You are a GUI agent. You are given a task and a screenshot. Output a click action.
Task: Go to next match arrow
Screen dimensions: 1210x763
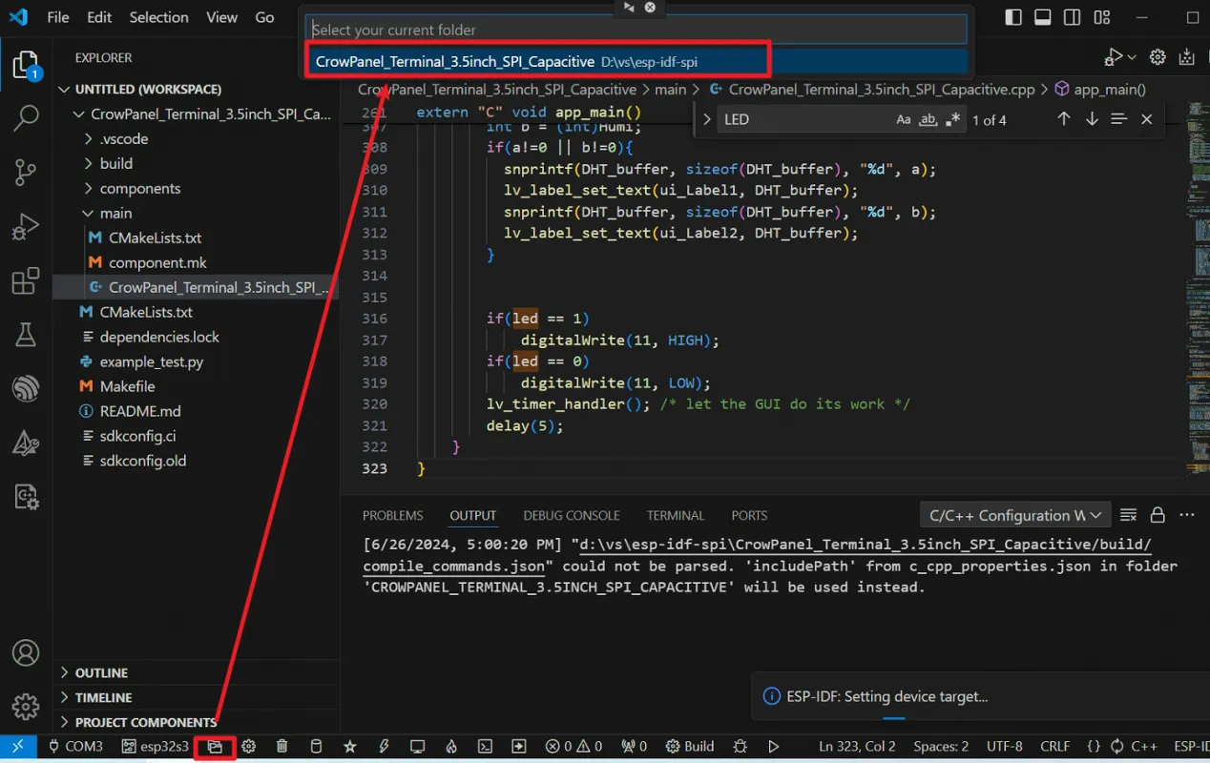tap(1092, 119)
